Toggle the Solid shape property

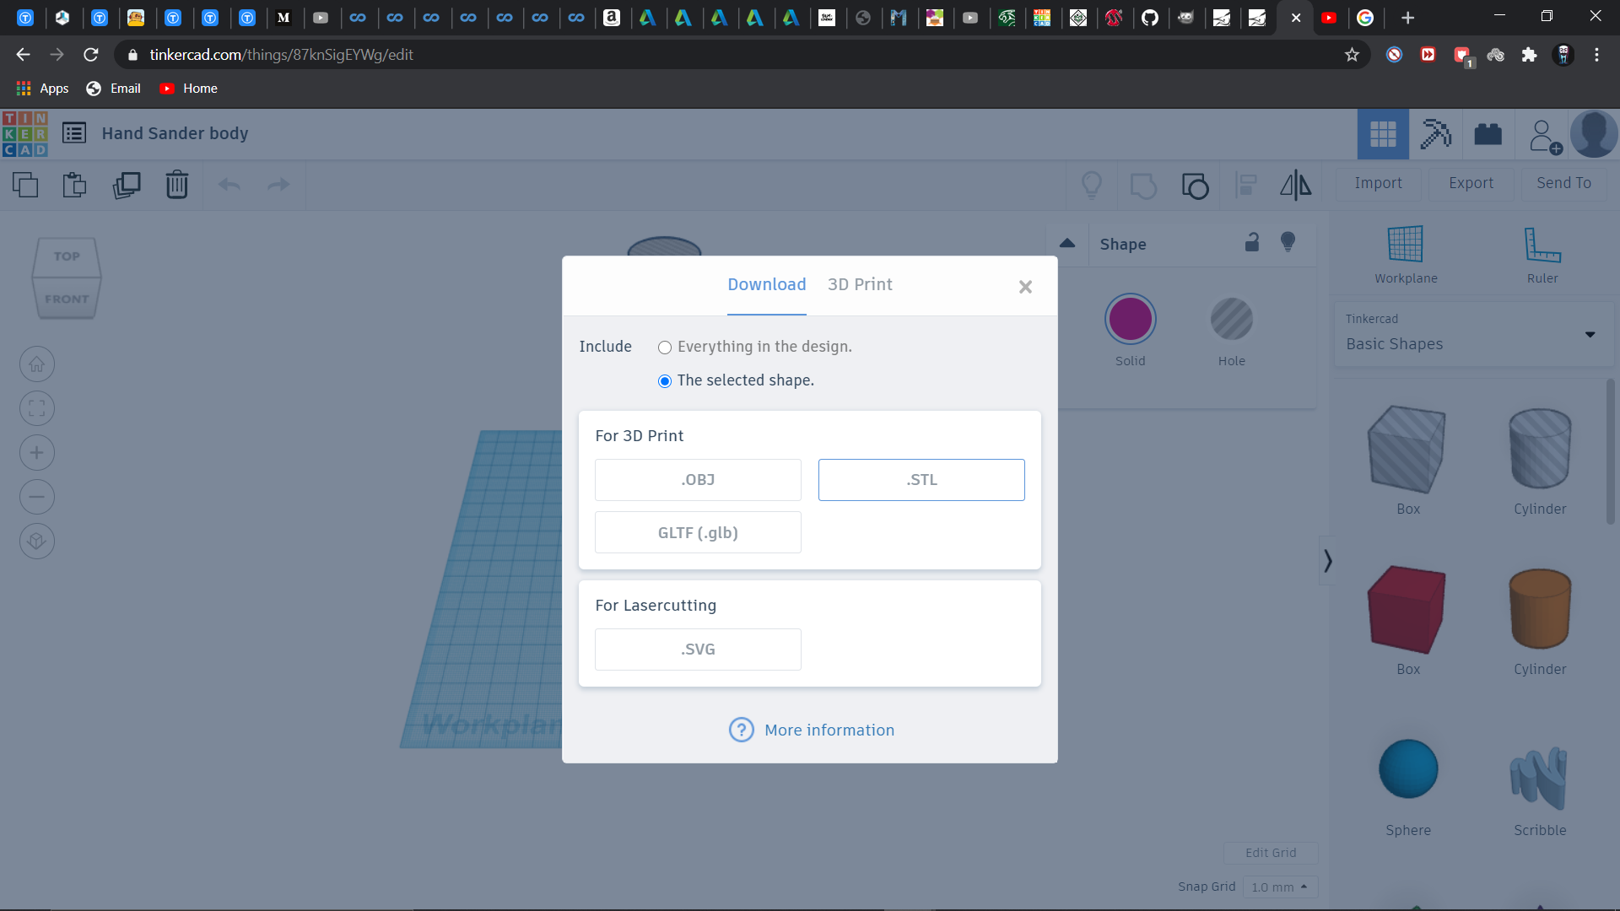[x=1131, y=319]
